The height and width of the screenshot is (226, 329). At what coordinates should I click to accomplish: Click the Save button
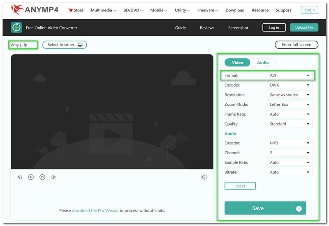coord(258,208)
